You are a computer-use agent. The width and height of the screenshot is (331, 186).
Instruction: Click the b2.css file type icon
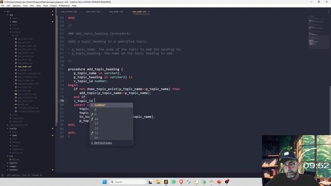coord(10,160)
